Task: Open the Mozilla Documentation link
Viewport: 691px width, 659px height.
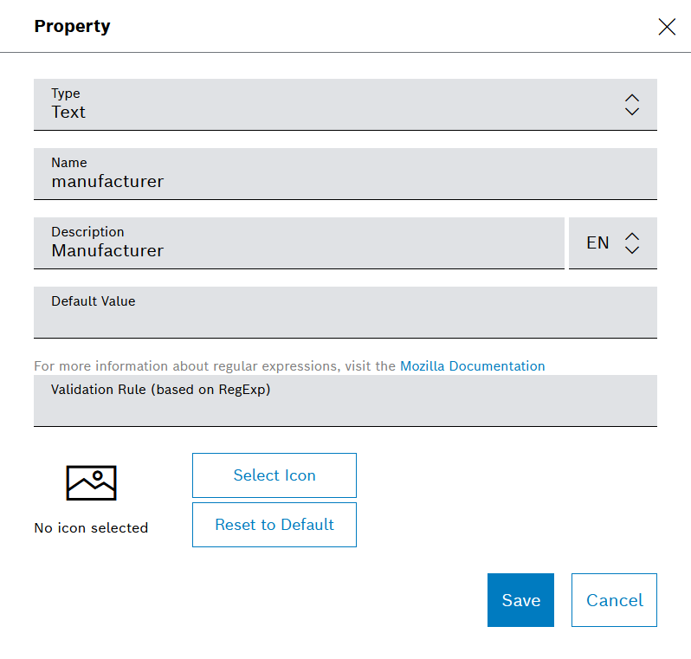Action: click(472, 366)
